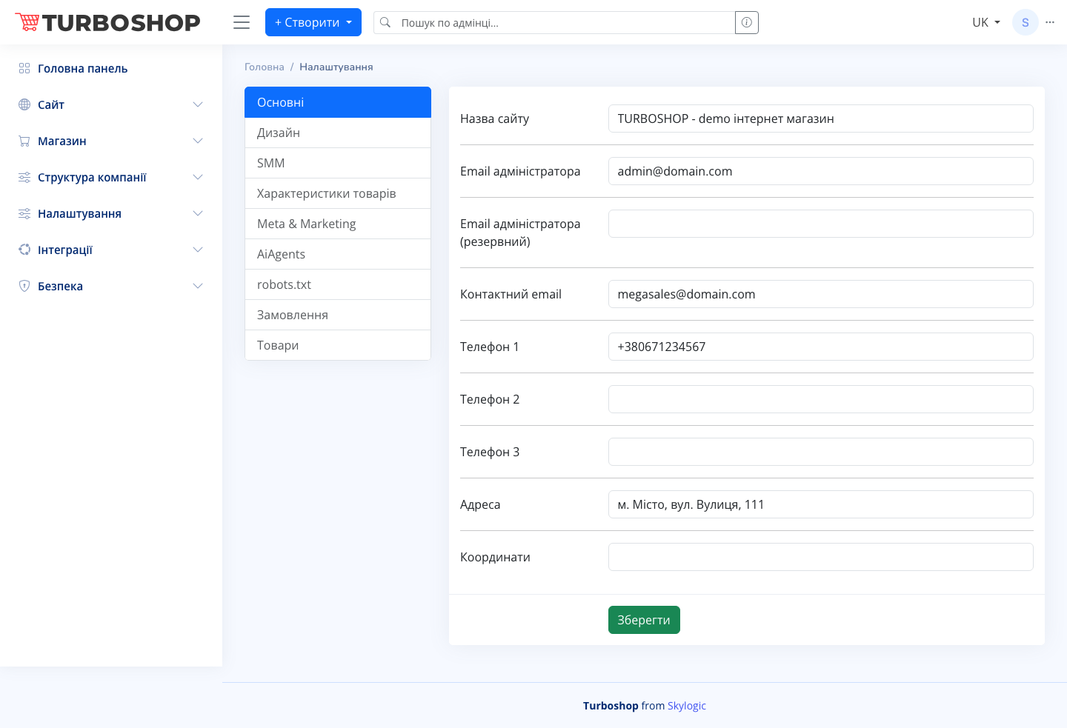Screen dimensions: 1067x728
Task: Expand the Інтеграції chevron
Action: click(198, 250)
